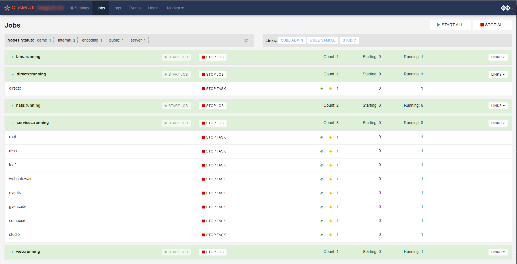Click the refresh nodes status icon
The height and width of the screenshot is (264, 517).
(246, 40)
